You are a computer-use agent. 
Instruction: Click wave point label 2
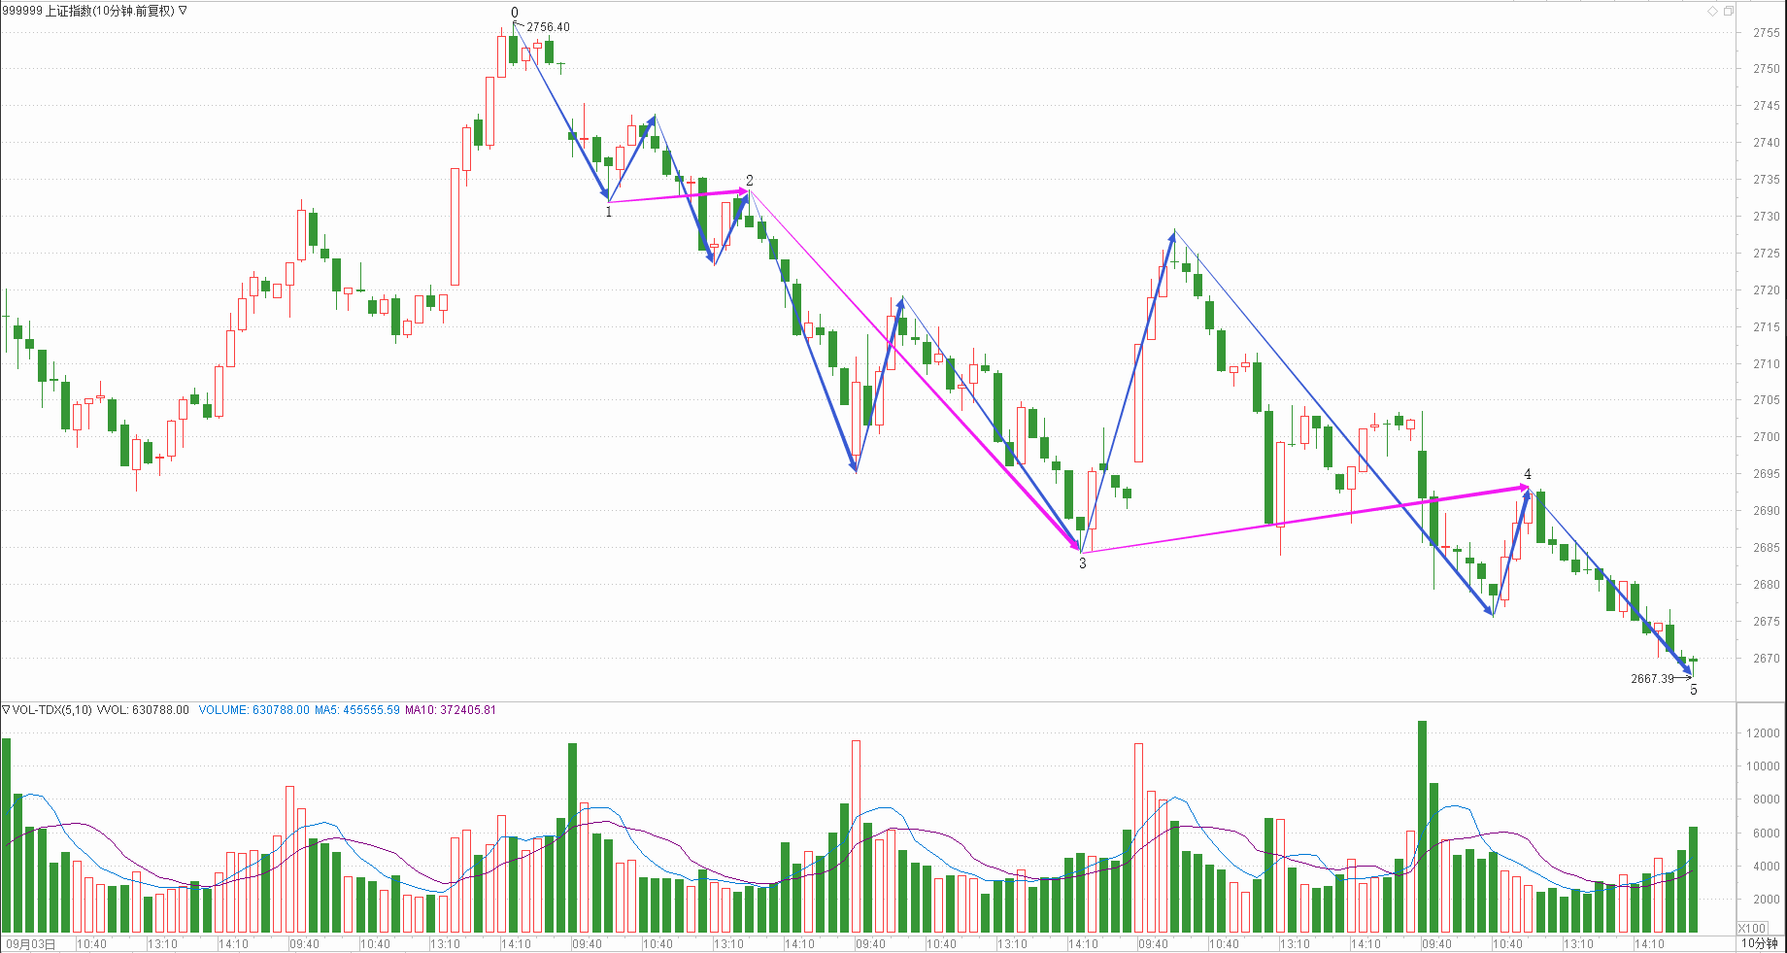(749, 181)
